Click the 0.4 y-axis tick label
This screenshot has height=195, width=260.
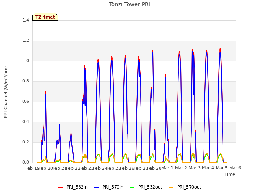(26, 122)
